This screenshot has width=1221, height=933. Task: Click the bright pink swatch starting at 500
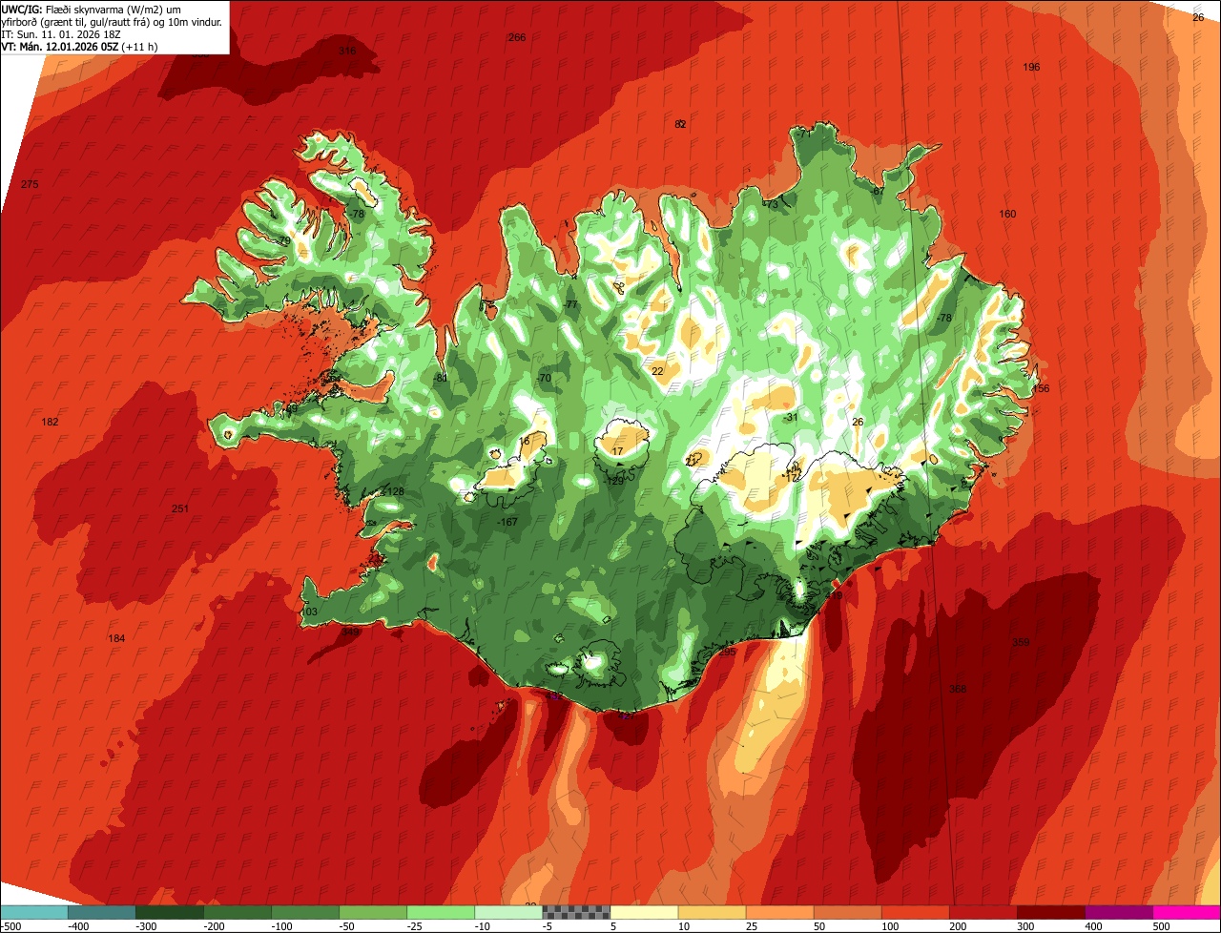[x=1187, y=912]
